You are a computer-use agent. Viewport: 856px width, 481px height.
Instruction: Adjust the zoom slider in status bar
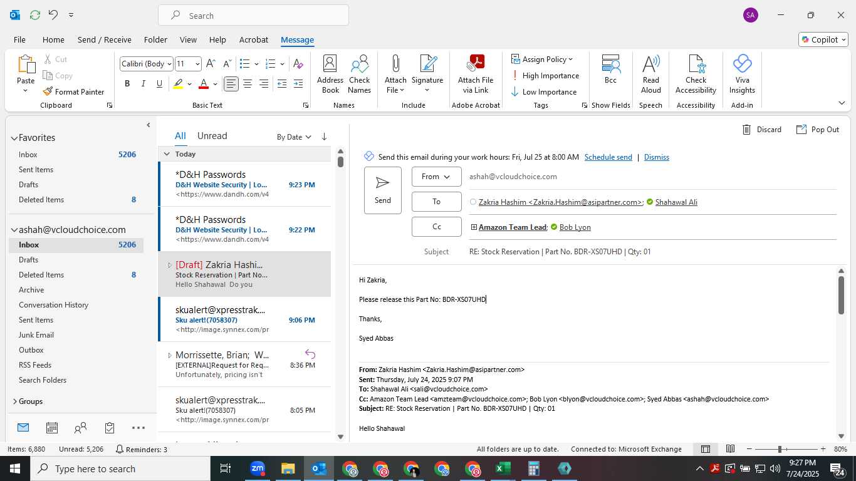coord(780,449)
